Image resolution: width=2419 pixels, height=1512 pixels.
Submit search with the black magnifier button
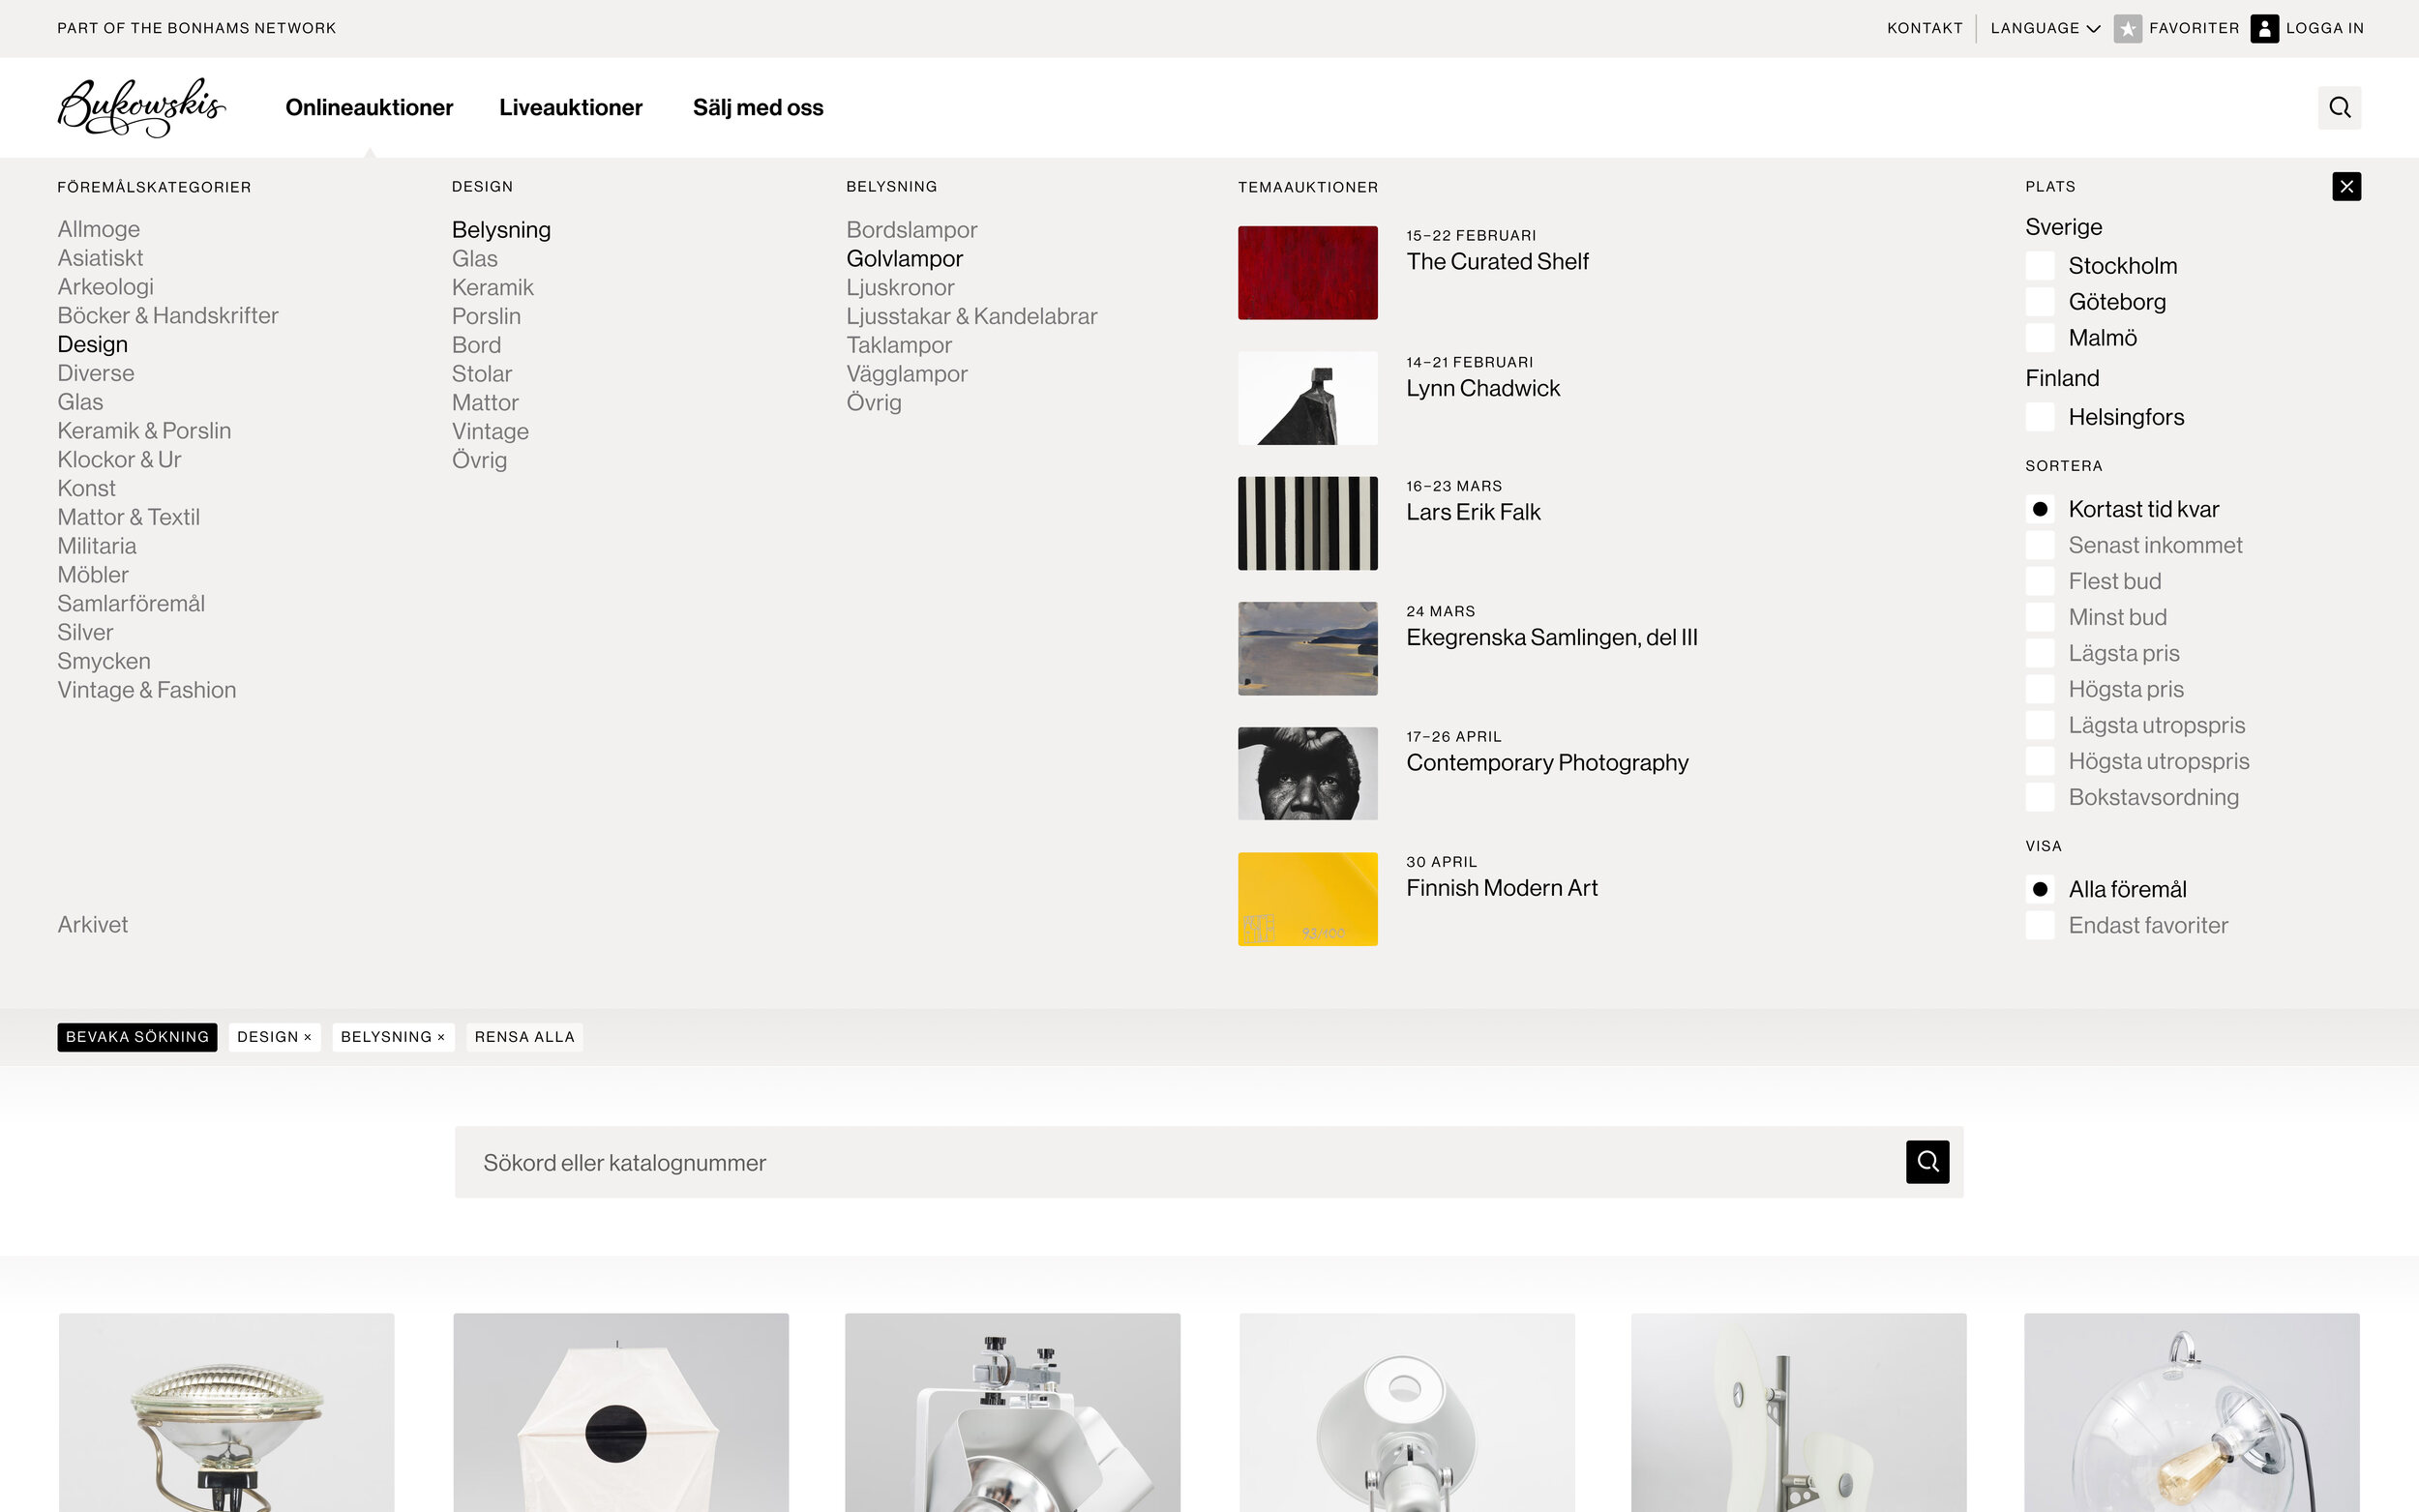[x=1927, y=1162]
